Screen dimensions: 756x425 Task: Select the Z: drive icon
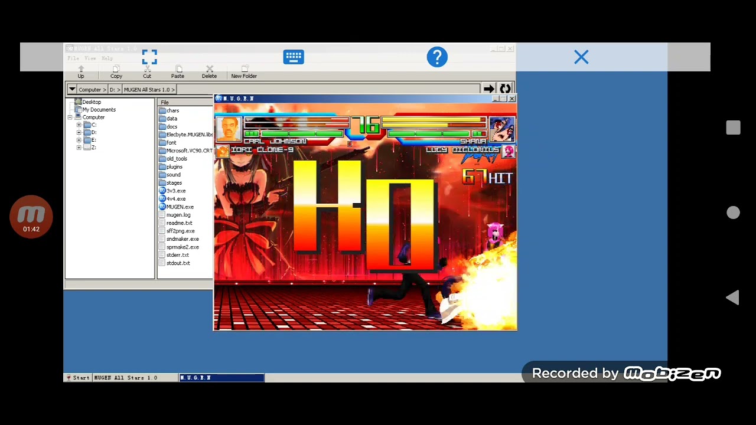(x=87, y=148)
